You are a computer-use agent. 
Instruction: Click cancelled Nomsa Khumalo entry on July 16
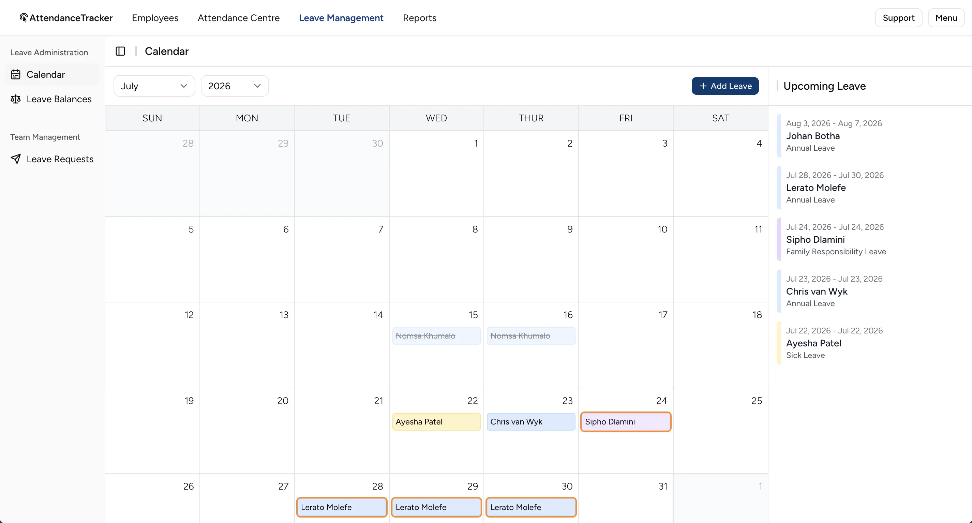coord(531,336)
